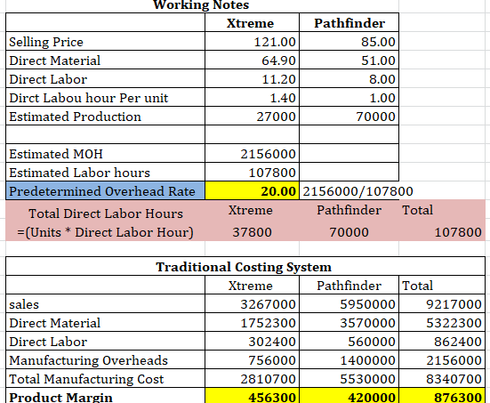Select Pathfinder labor hours 70000 in pink band

coord(349,232)
